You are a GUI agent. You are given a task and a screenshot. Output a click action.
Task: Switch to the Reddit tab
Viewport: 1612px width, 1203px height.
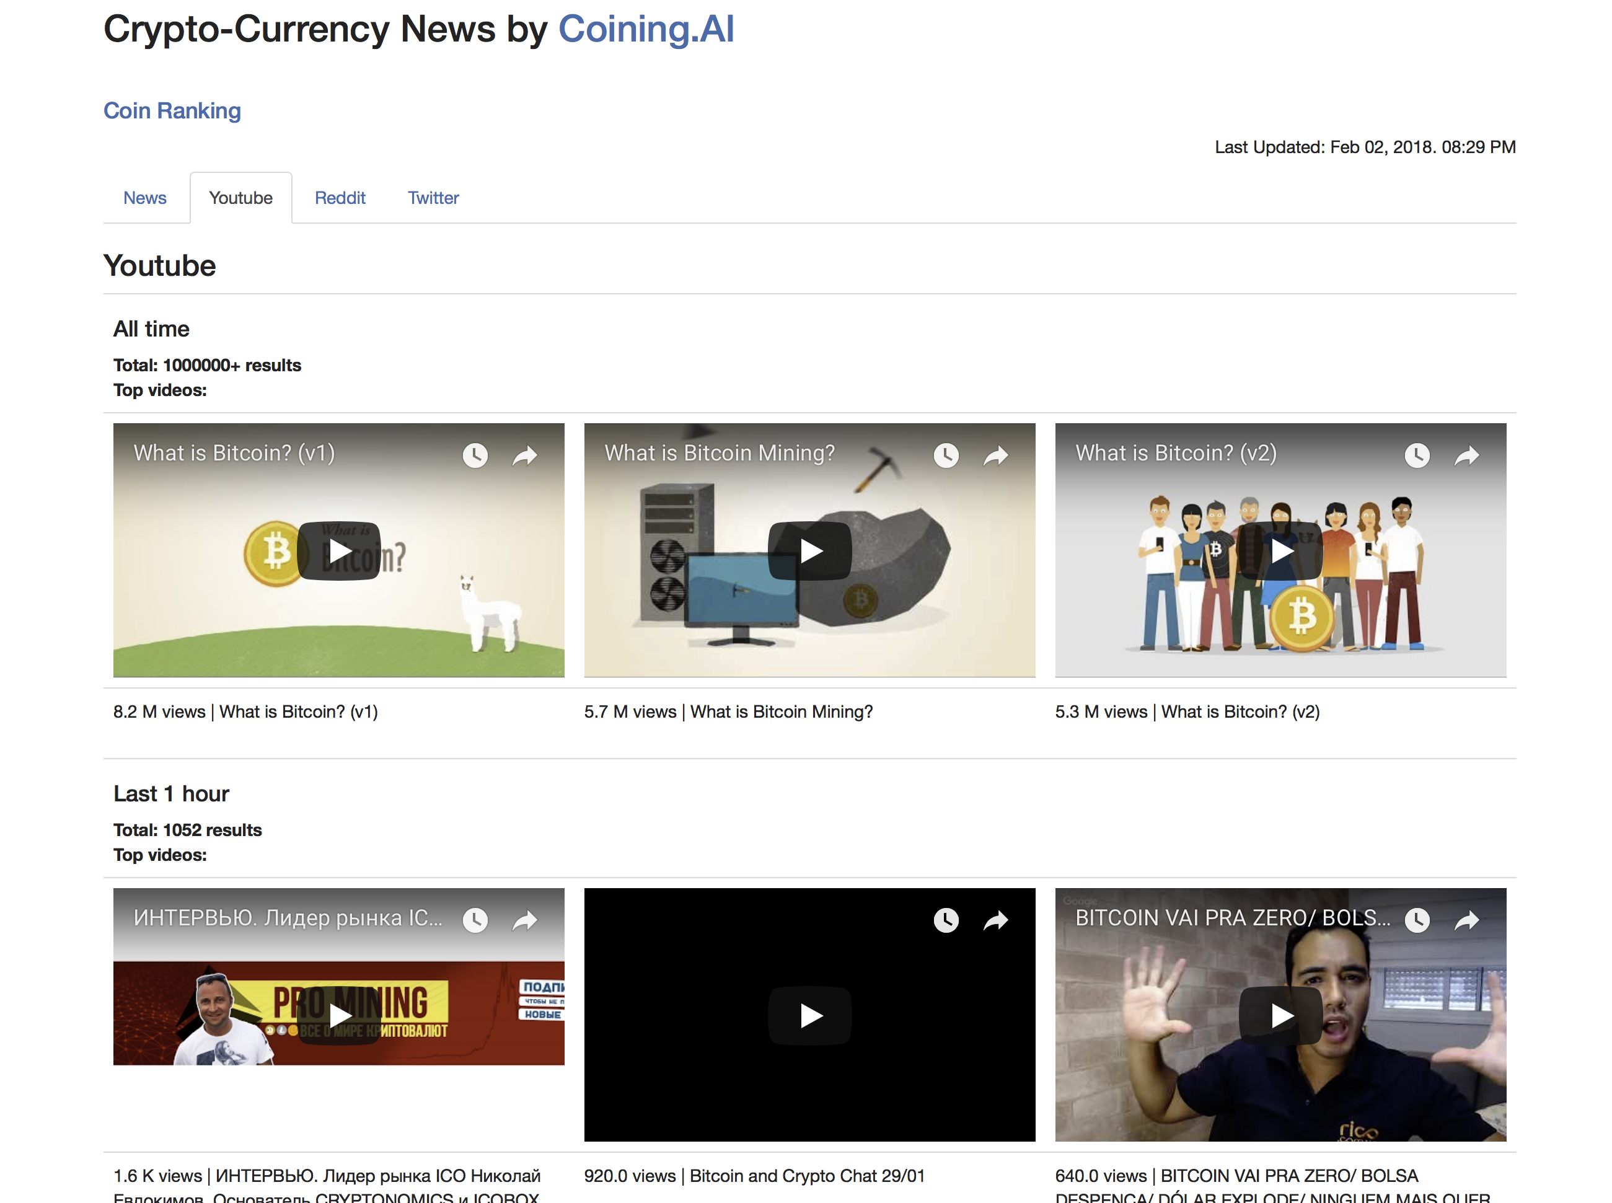340,197
